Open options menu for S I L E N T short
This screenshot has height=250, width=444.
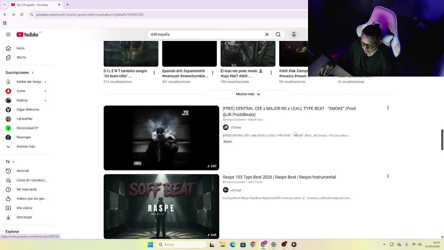click(154, 73)
